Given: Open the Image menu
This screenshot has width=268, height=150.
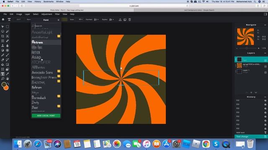Looking at the screenshot, I should (19, 14).
